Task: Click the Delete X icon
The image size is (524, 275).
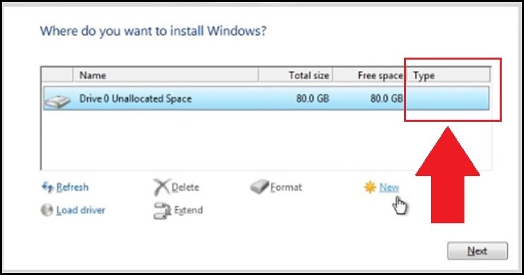Action: 161,188
